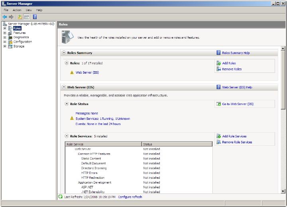Select the Roles tree item label
Image resolution: width=287 pixels, height=207 pixels.
click(x=17, y=28)
